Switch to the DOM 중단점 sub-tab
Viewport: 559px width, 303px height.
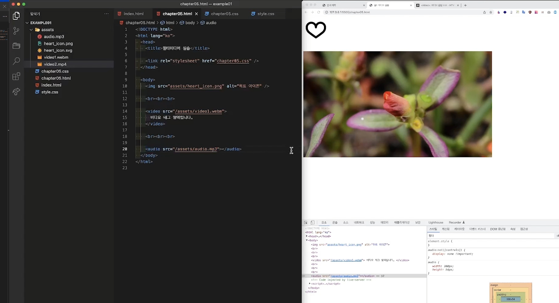pos(498,229)
